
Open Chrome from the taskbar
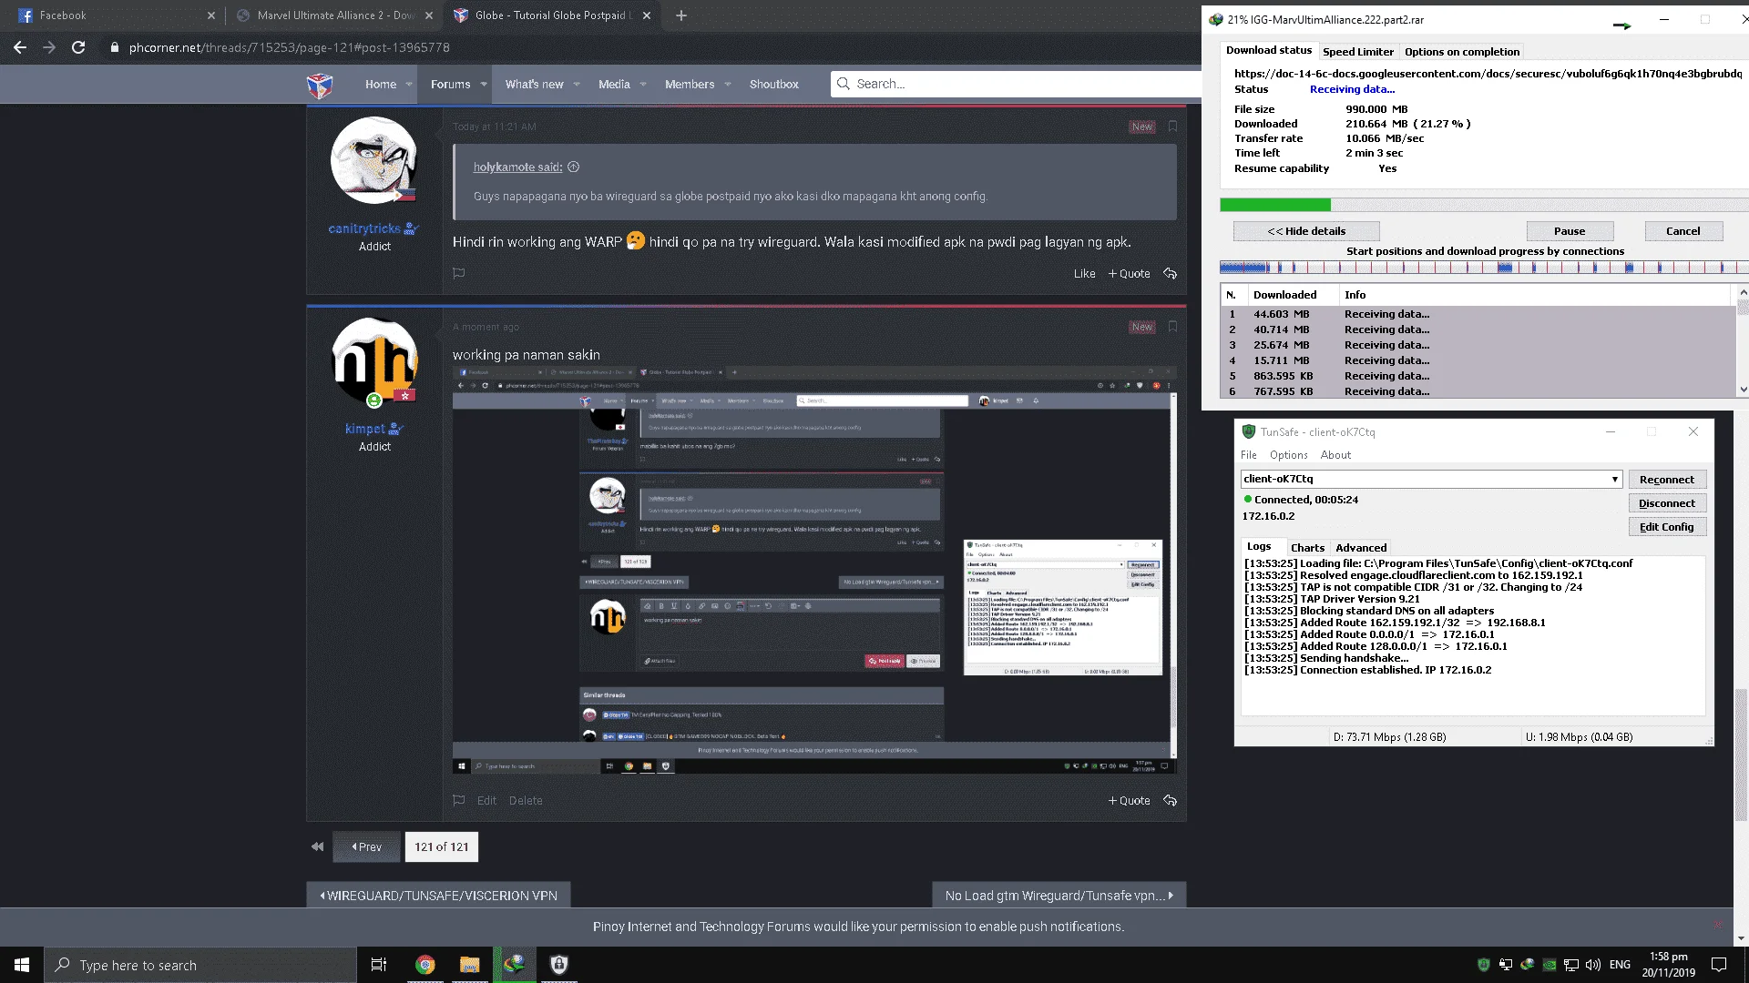pyautogui.click(x=424, y=965)
